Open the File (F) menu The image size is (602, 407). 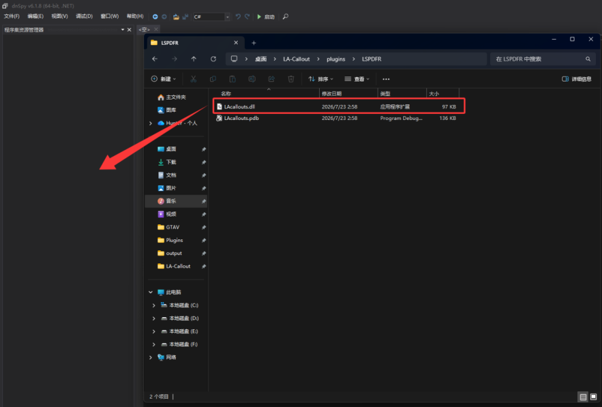11,16
